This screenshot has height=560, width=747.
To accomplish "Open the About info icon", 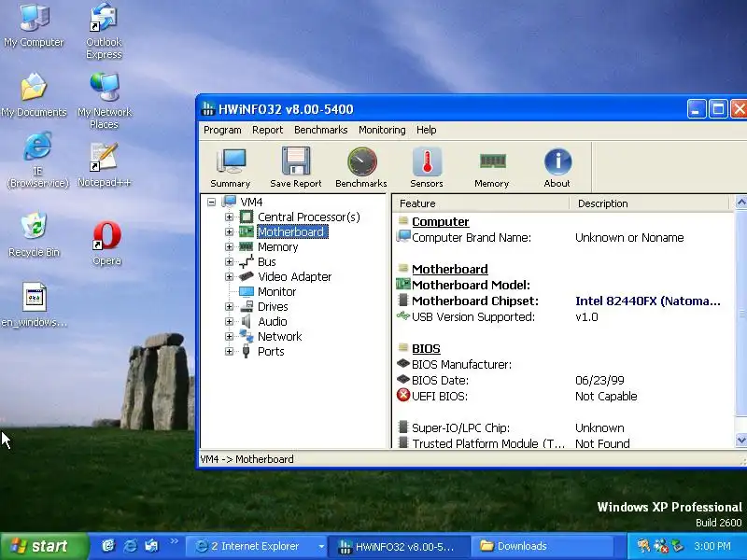I will [557, 168].
